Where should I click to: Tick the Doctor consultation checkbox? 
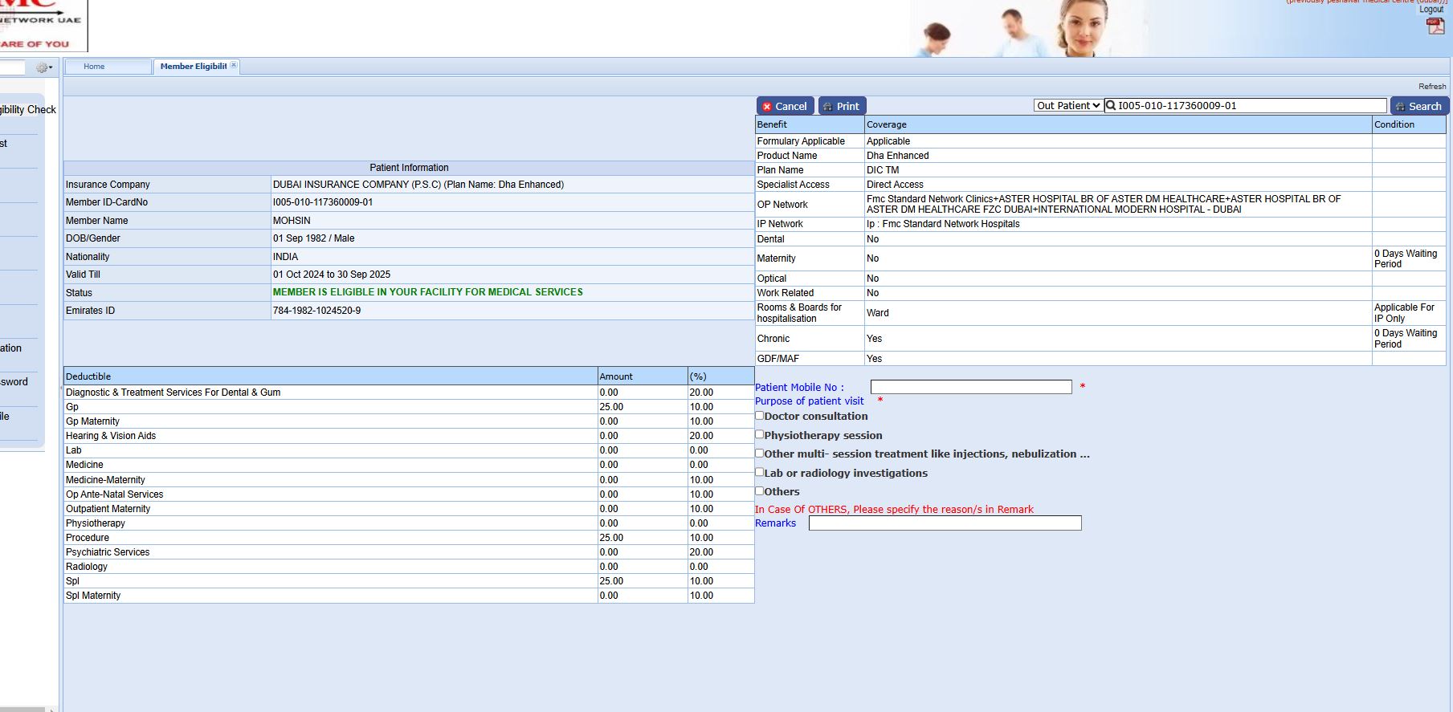click(x=759, y=416)
